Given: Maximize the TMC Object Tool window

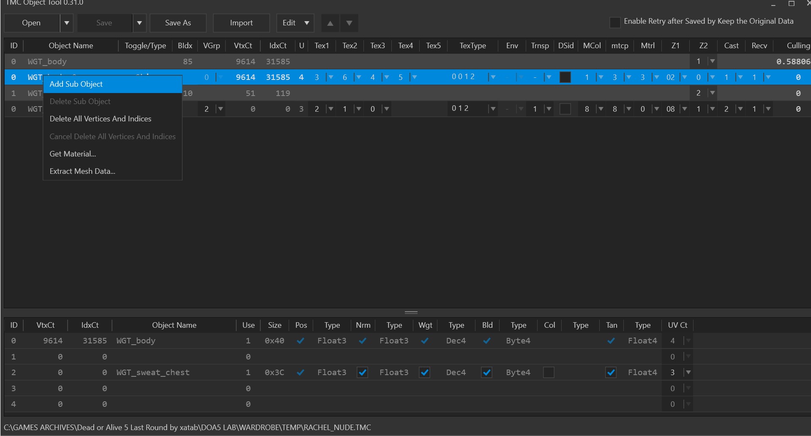Looking at the screenshot, I should click(x=792, y=3).
